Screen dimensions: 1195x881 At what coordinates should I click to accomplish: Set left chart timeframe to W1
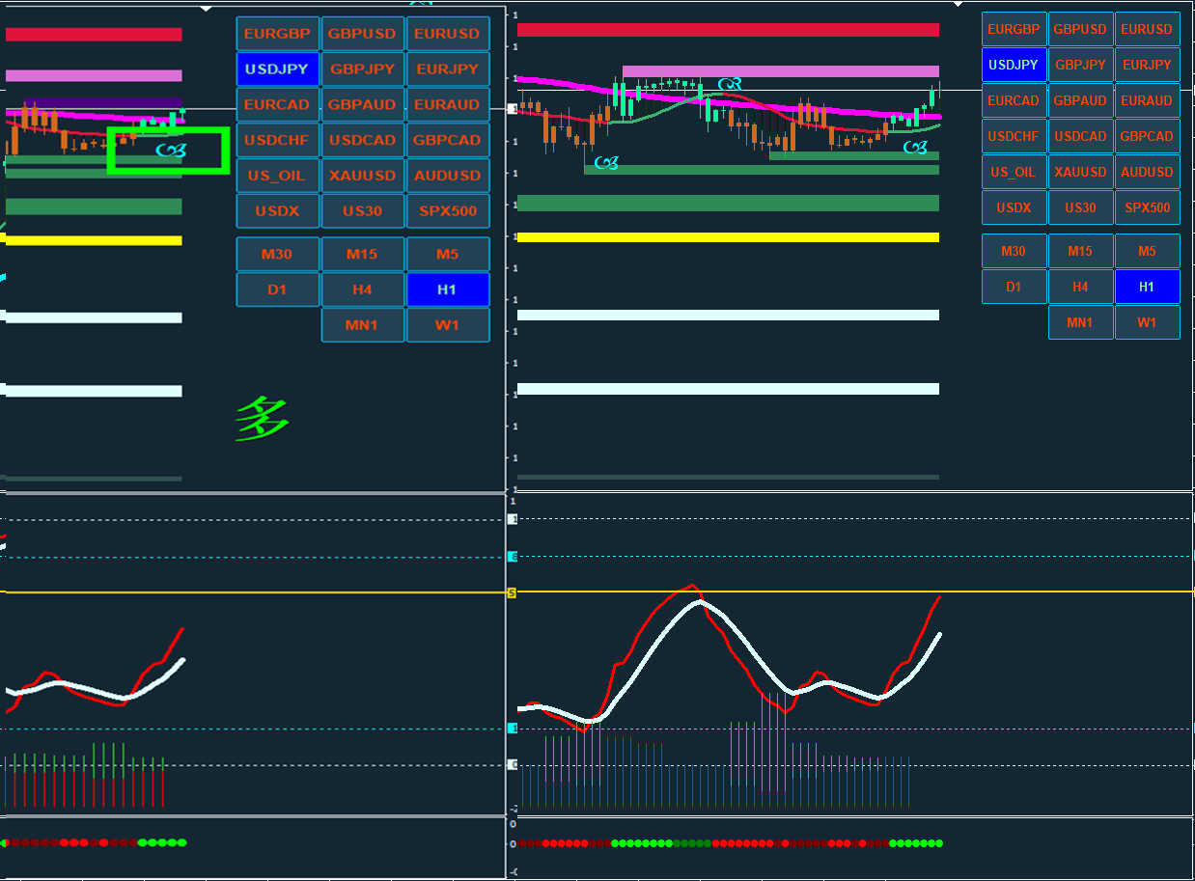click(x=447, y=325)
